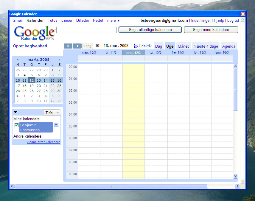Uncheck the Benjamin Rasmussen calendar checkbox

[x=17, y=125]
